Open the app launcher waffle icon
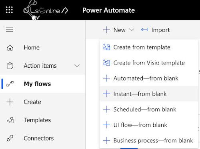 (x=9, y=10)
